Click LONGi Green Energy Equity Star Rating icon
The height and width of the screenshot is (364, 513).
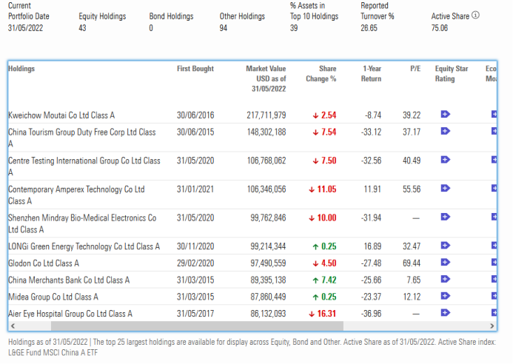[445, 246]
